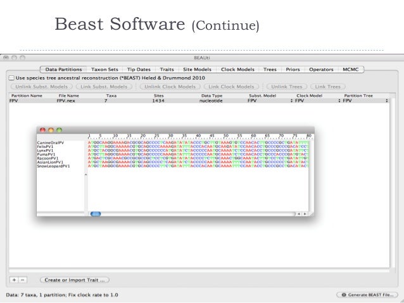Click the Data Type column header

pos(211,96)
